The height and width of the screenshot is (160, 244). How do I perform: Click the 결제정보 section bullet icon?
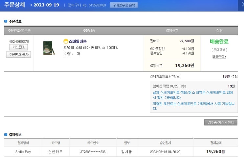tap(6, 134)
